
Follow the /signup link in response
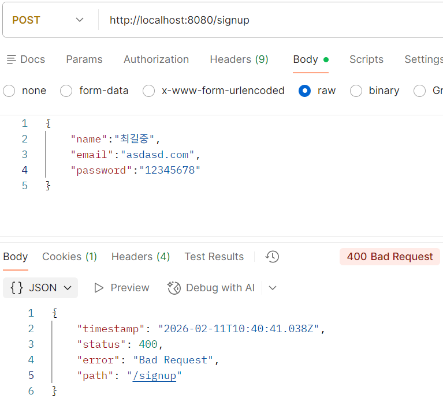point(155,375)
